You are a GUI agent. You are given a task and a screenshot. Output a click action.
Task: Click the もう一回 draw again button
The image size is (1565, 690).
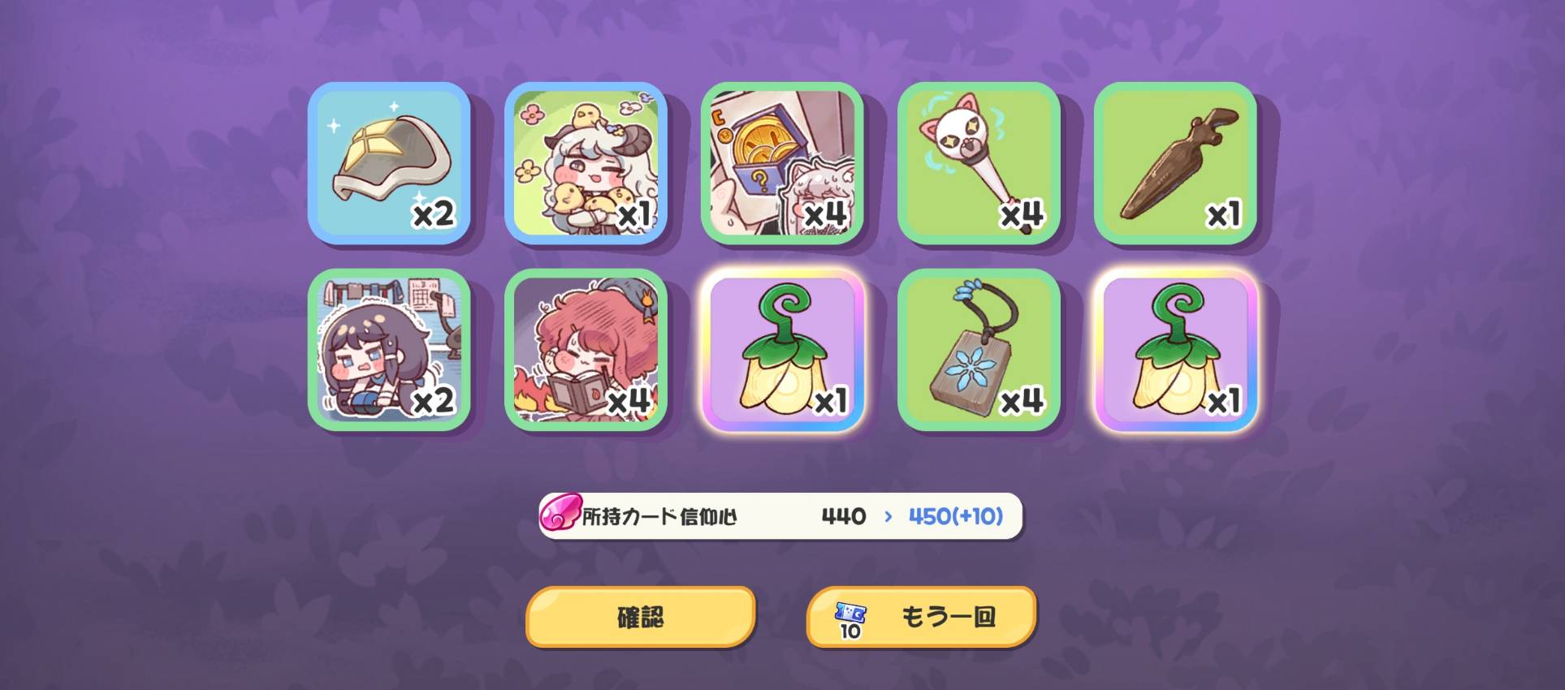[922, 617]
